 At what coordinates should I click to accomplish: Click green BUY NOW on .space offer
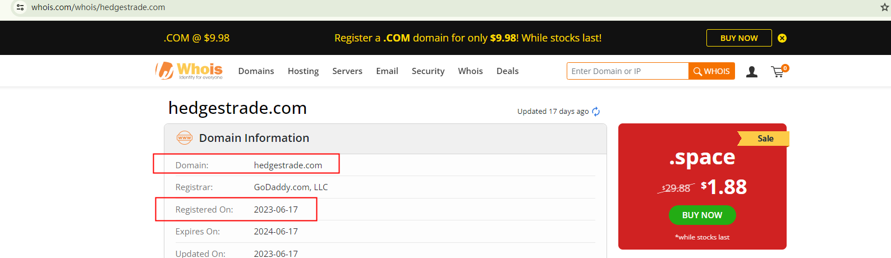702,215
